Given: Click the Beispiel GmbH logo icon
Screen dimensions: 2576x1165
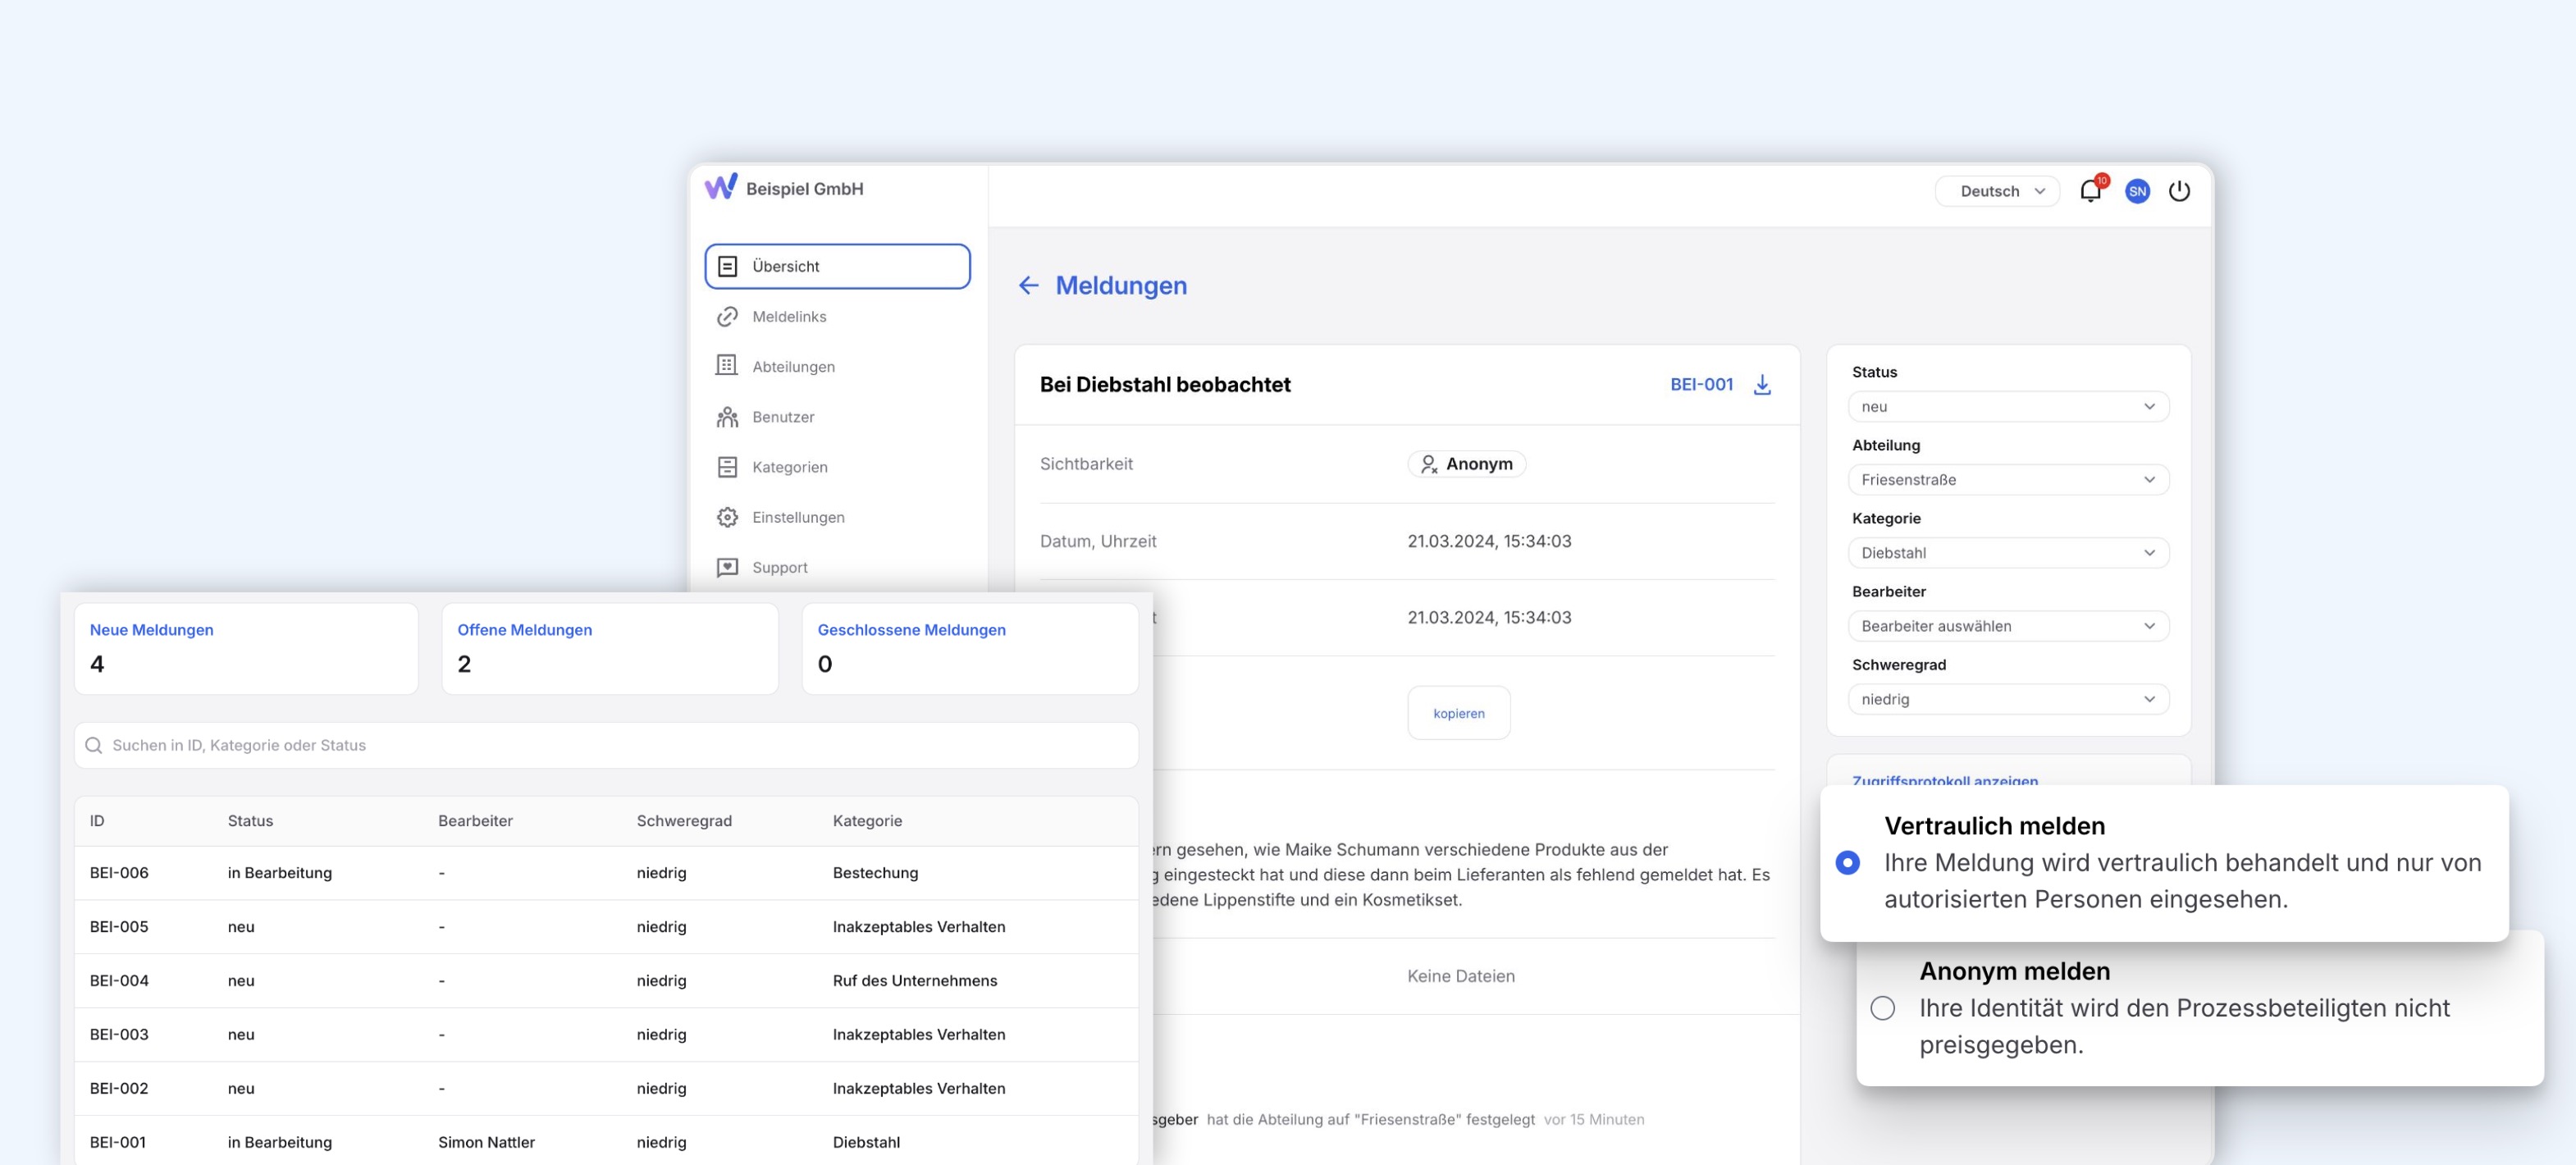Looking at the screenshot, I should click(x=720, y=187).
